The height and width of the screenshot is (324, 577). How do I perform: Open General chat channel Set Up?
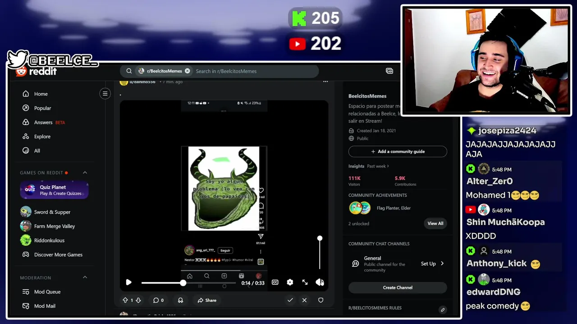coord(432,264)
